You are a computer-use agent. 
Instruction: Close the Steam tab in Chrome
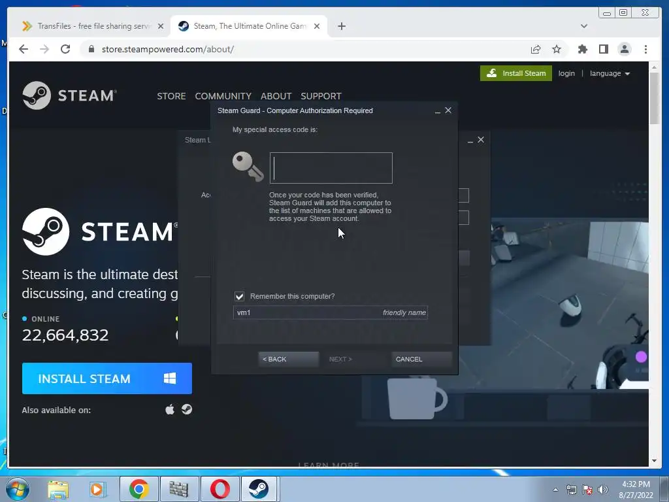317,26
